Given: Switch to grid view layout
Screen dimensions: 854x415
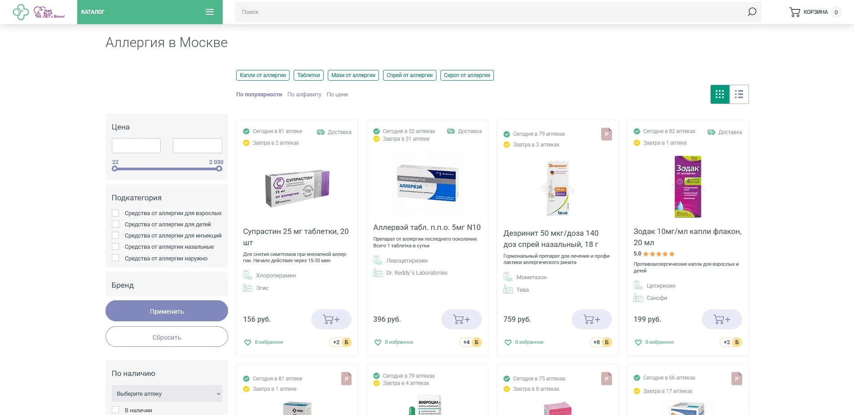Looking at the screenshot, I should pyautogui.click(x=720, y=95).
